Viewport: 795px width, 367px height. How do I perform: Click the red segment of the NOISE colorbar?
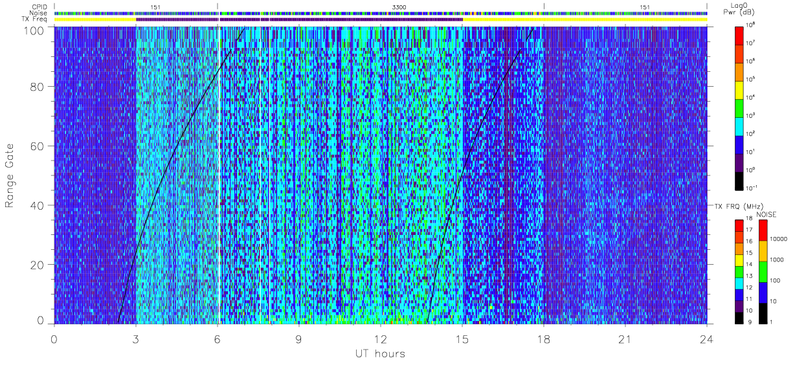click(x=763, y=230)
